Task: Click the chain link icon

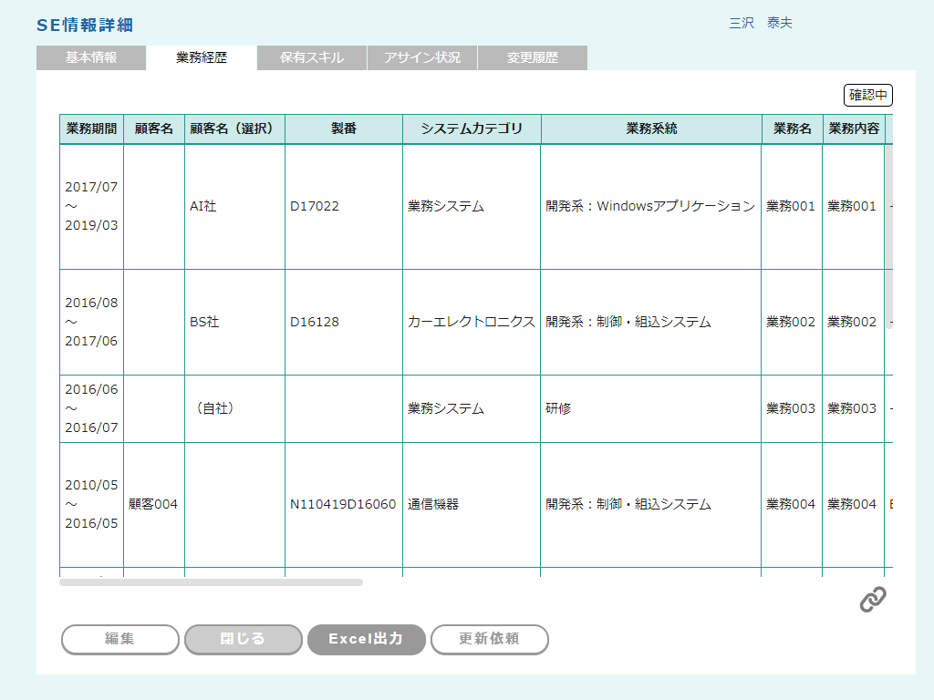Action: 873,600
